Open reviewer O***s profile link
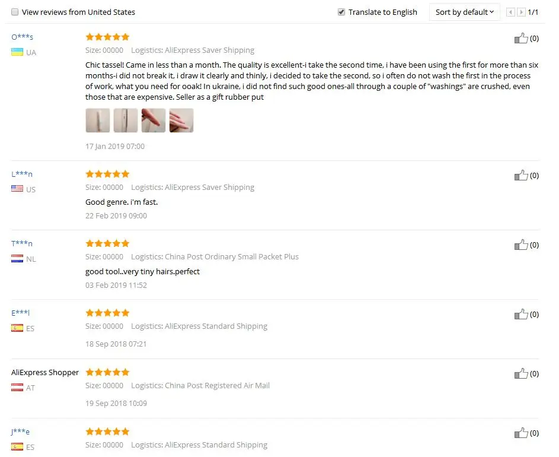The height and width of the screenshot is (457, 559). 22,37
